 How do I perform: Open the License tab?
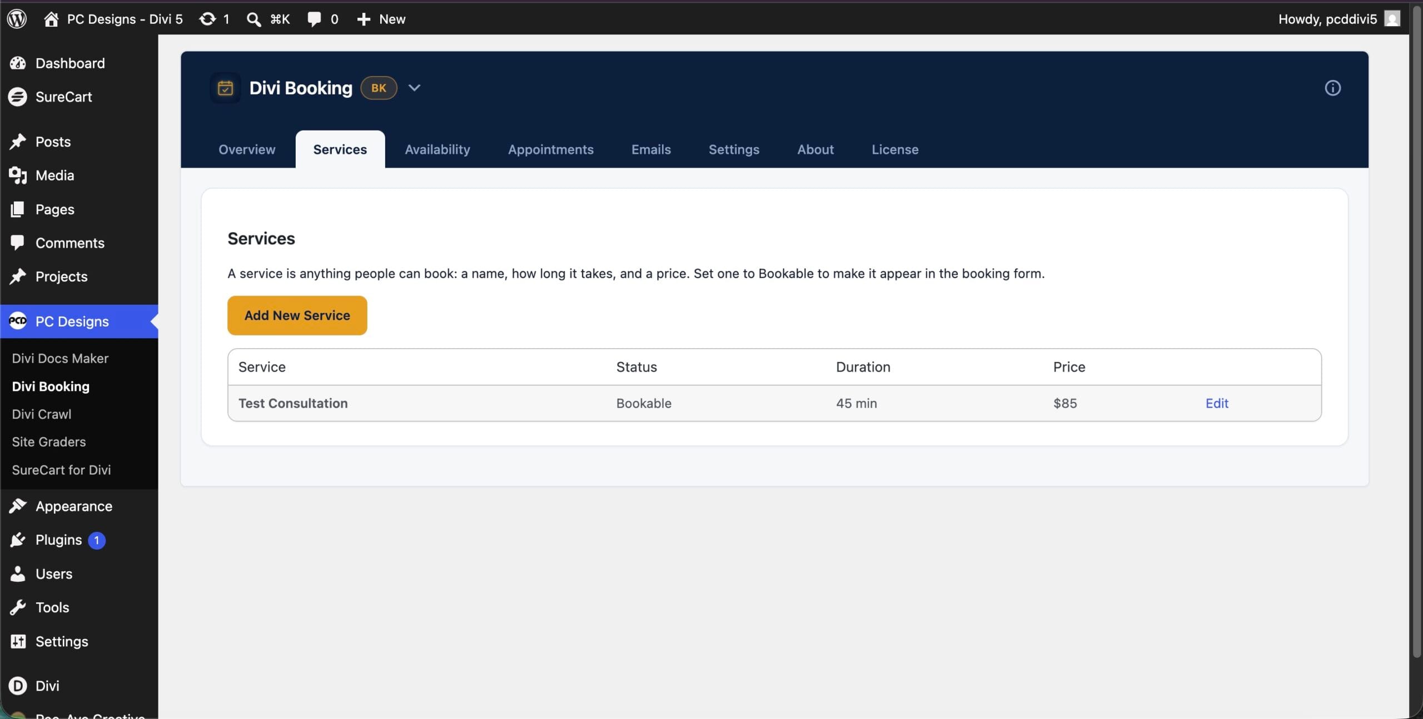(x=895, y=149)
